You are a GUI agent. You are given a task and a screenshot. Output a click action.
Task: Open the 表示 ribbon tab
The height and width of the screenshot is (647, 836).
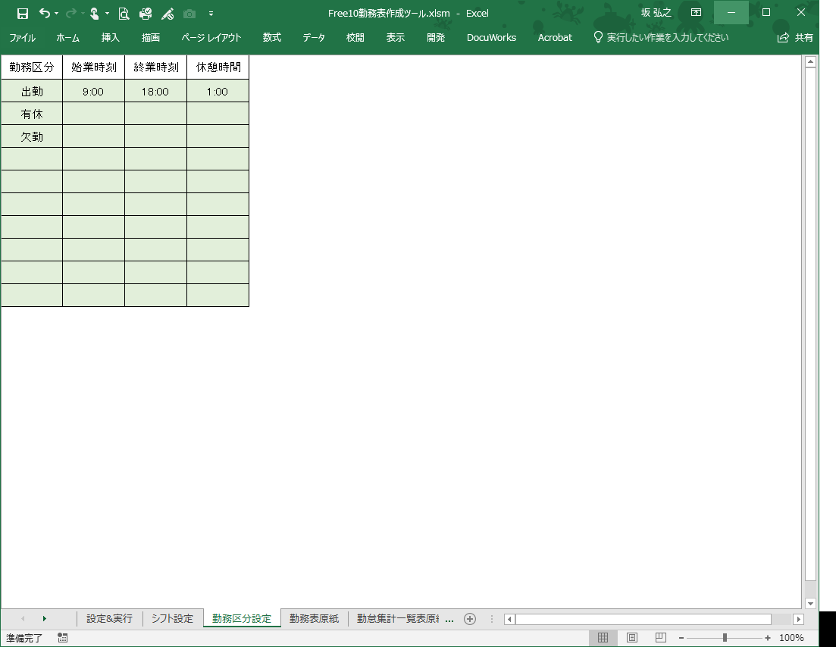tap(396, 38)
